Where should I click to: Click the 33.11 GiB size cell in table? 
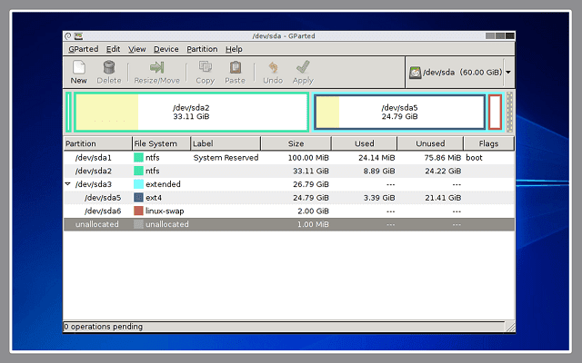pyautogui.click(x=311, y=172)
